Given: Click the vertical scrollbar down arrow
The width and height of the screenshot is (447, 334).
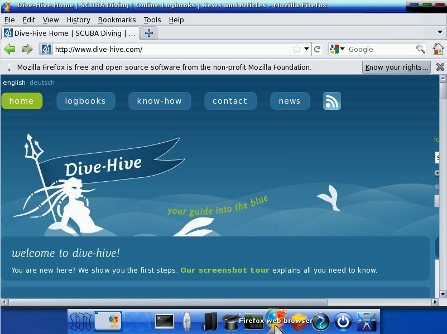Looking at the screenshot, I should pyautogui.click(x=443, y=294).
